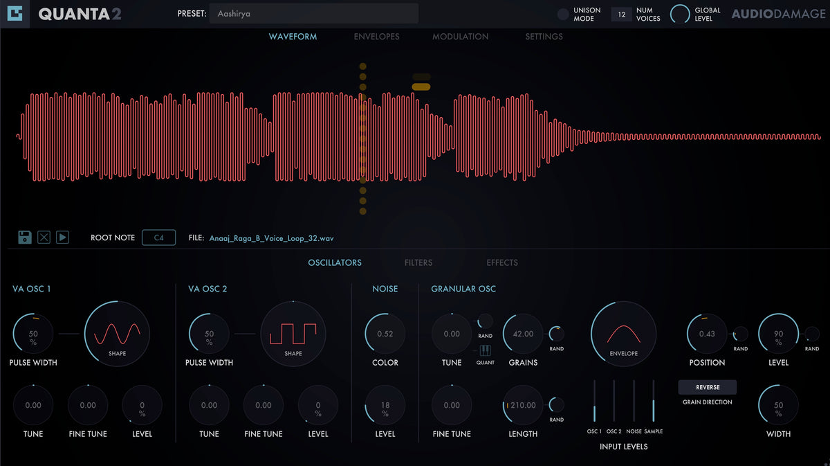The height and width of the screenshot is (466, 830).
Task: Click the Audio Damage logo icon
Action: [x=14, y=13]
